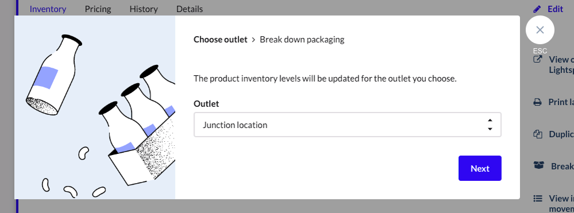Open the Pricing tab
This screenshot has height=213, width=574.
click(98, 9)
